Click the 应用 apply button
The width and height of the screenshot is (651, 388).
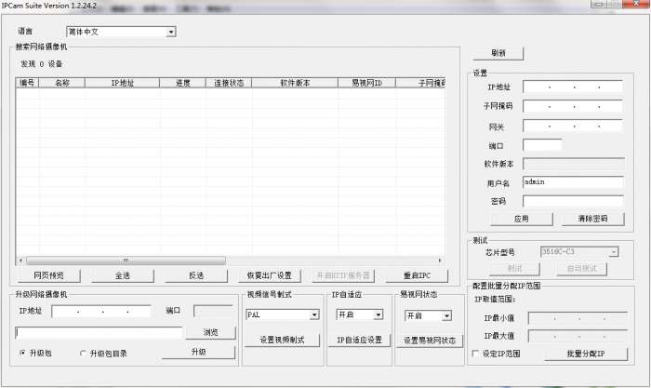coord(522,219)
